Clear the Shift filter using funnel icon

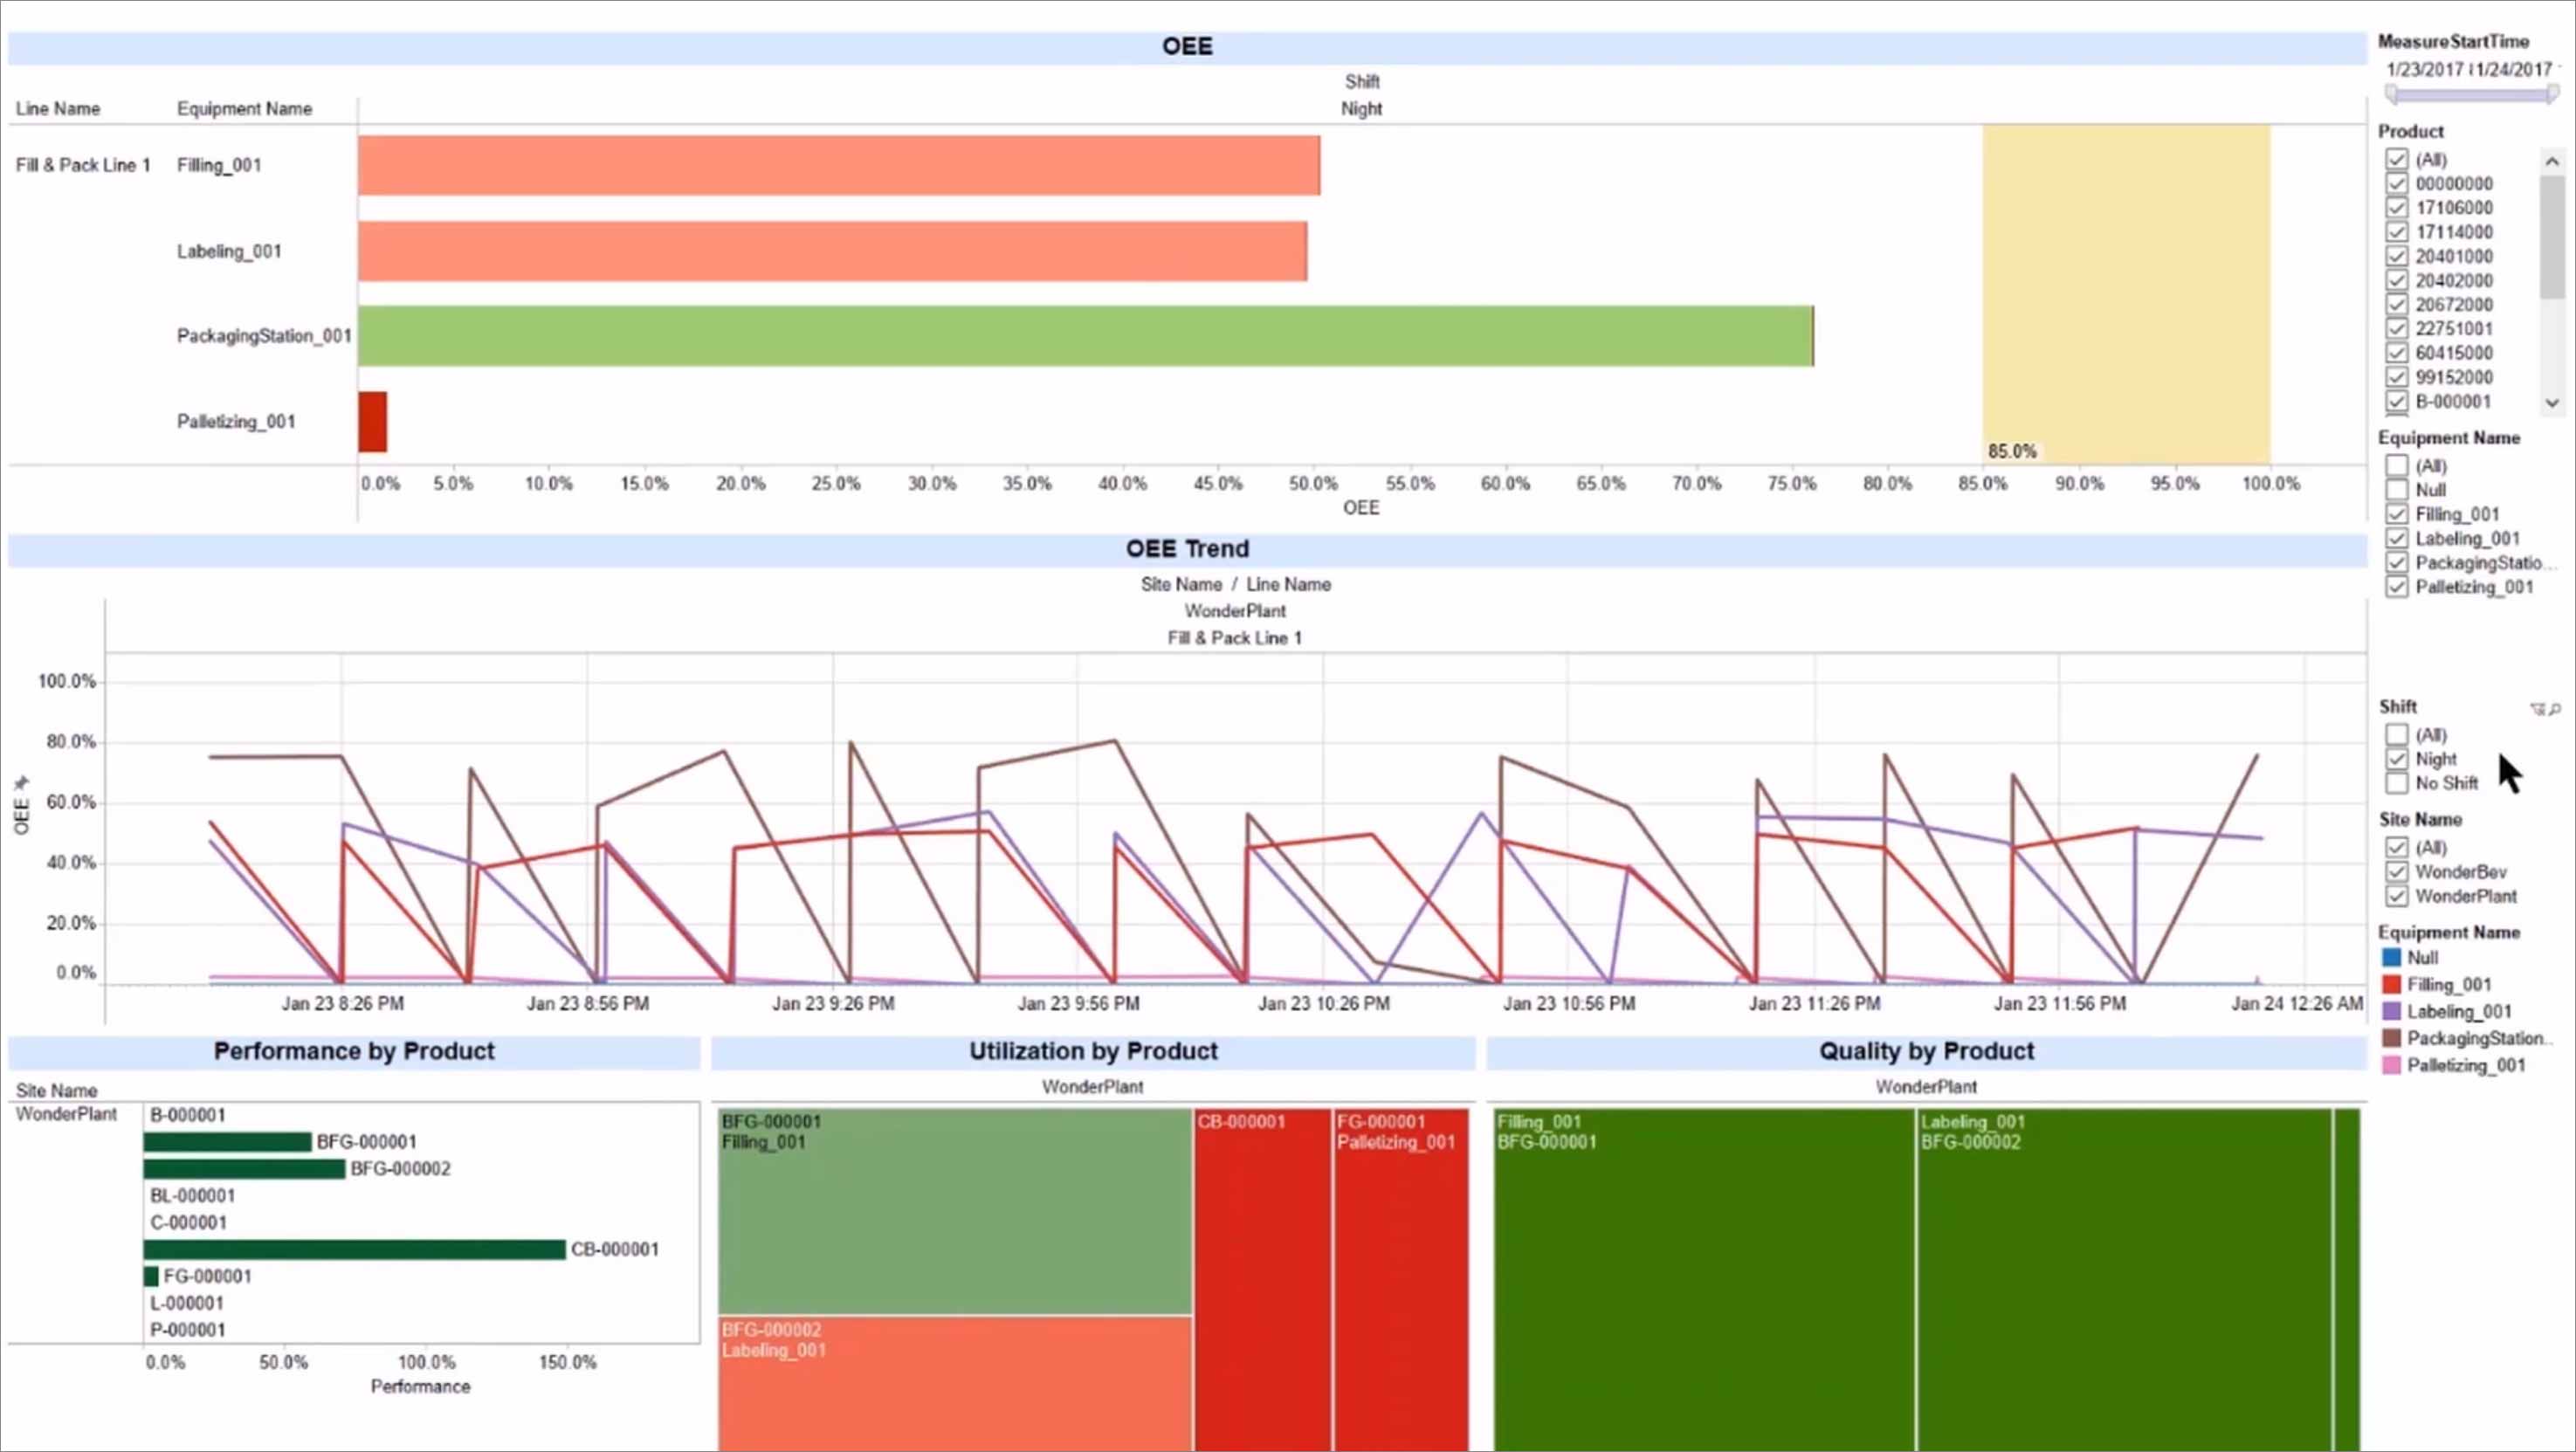coord(2537,709)
